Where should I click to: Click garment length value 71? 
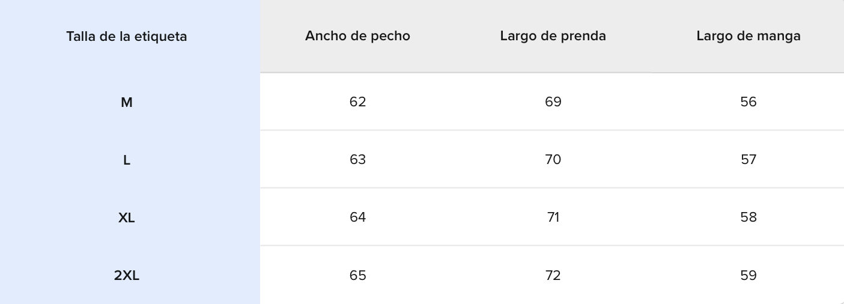(553, 217)
